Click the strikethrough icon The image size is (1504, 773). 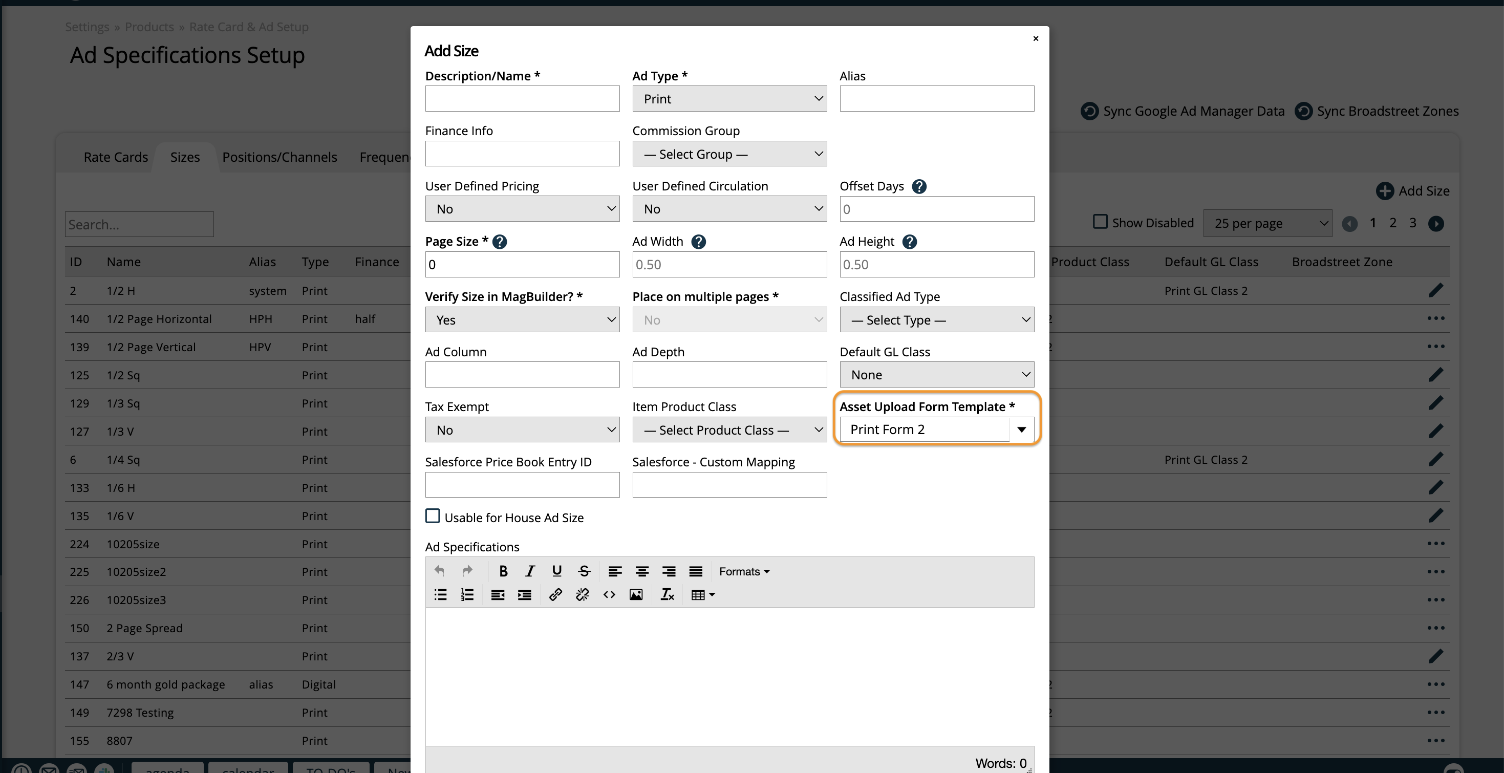click(x=584, y=571)
